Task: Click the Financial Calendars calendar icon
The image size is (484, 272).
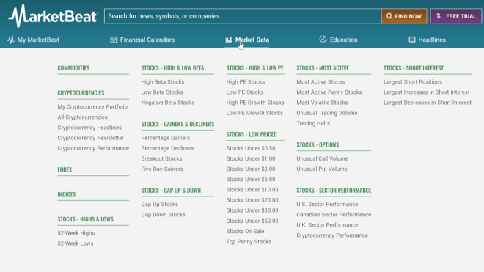Action: click(x=114, y=40)
